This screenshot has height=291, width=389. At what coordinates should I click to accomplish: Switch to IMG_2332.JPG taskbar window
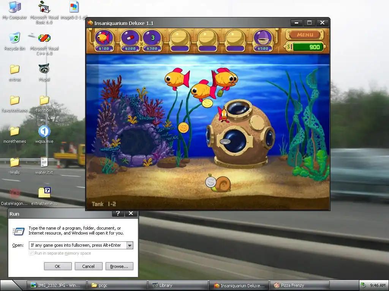(x=57, y=285)
